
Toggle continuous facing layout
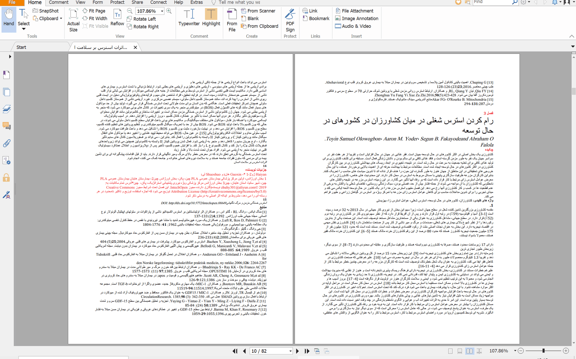tap(479, 351)
